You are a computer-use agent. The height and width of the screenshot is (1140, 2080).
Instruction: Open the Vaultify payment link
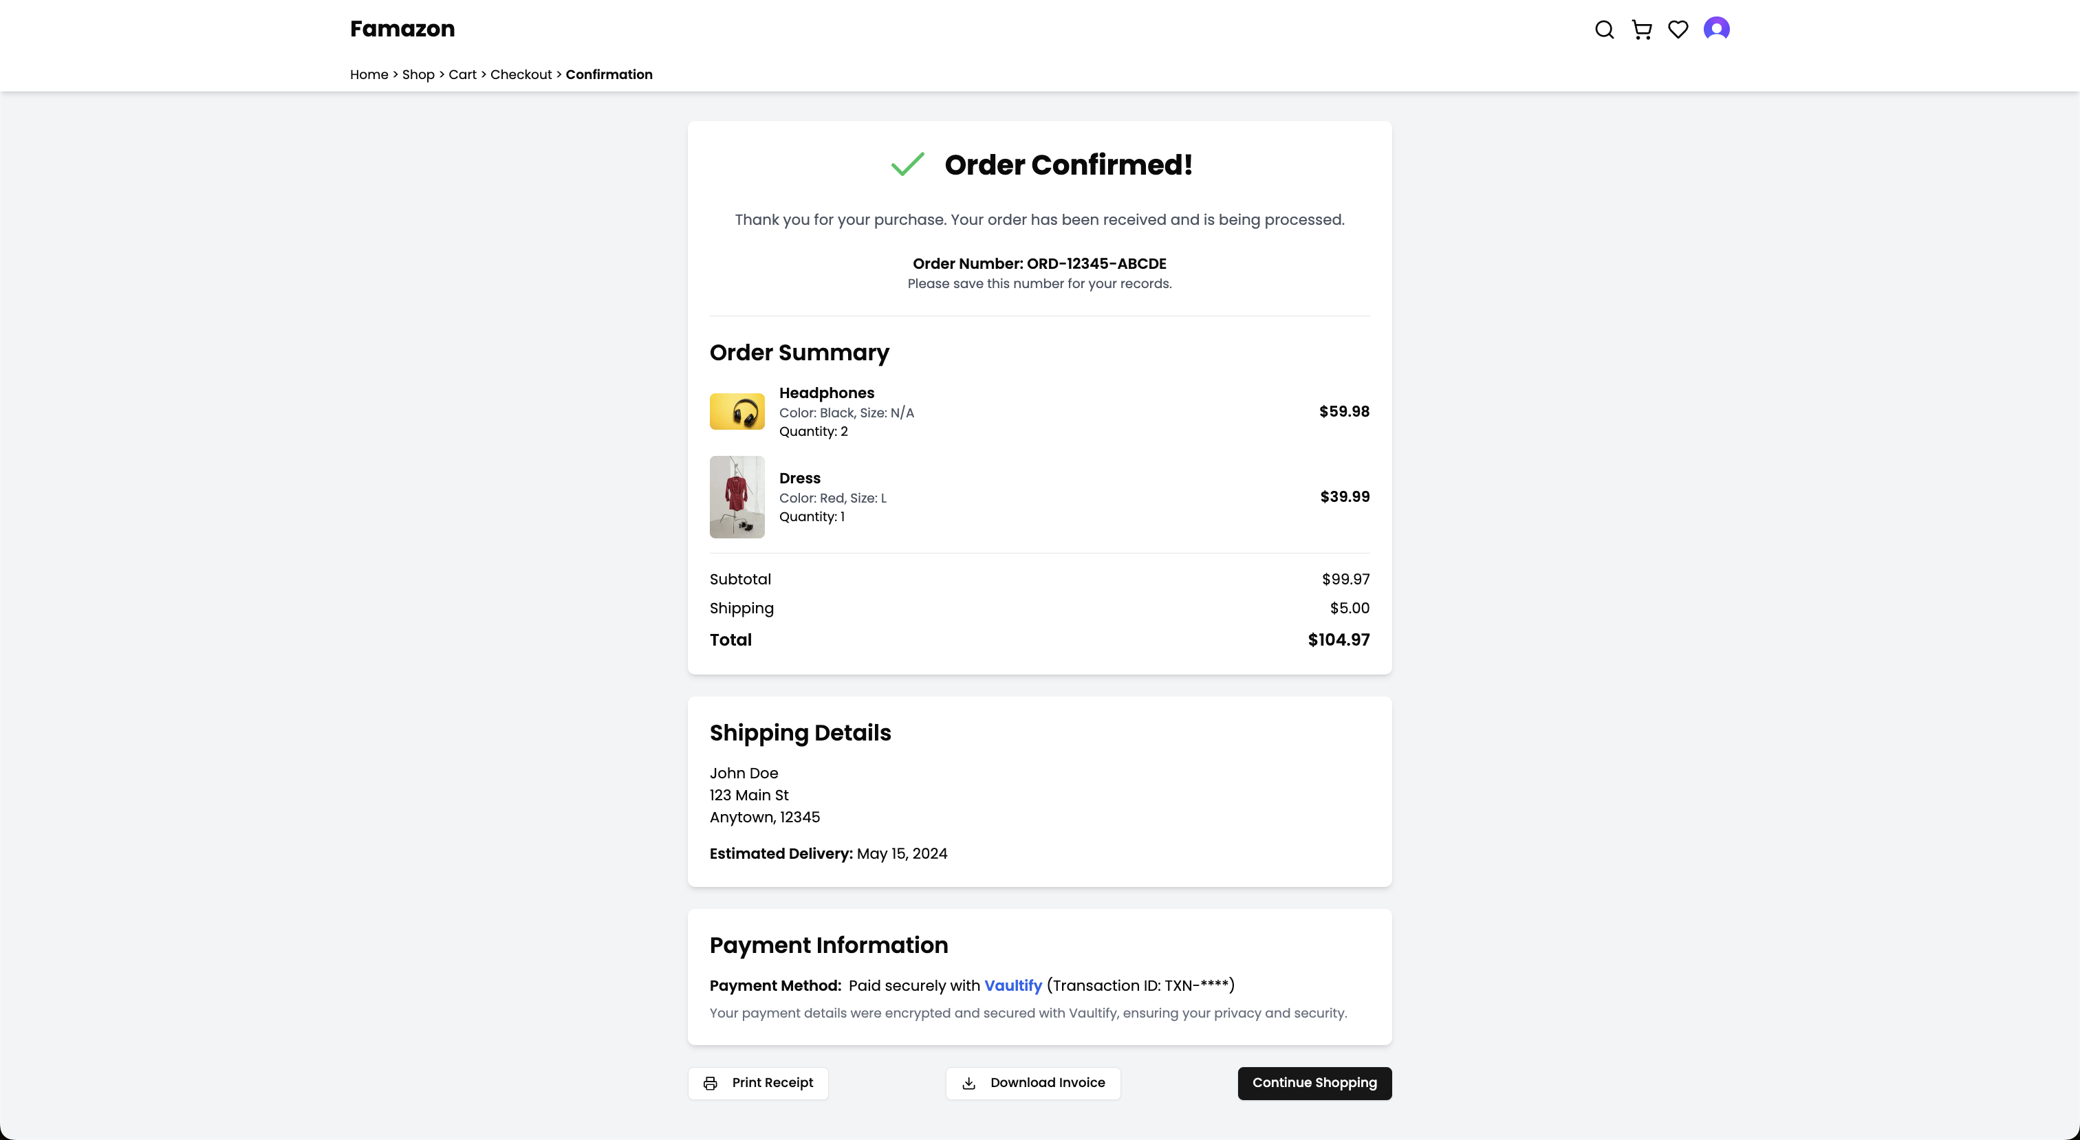coord(1012,986)
